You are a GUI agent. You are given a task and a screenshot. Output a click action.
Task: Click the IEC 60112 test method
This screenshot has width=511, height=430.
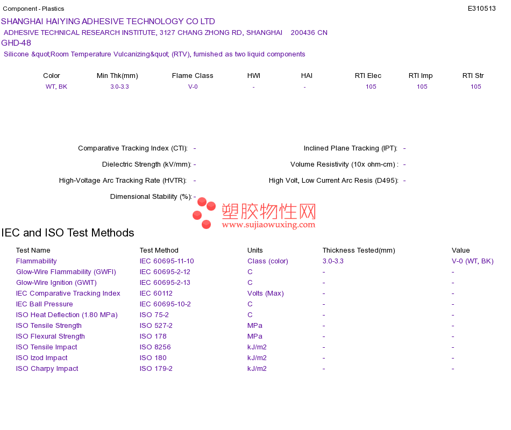(156, 293)
